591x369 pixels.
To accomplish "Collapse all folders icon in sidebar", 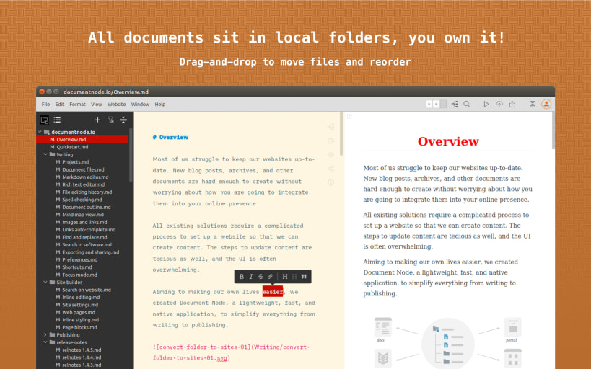I will point(123,120).
